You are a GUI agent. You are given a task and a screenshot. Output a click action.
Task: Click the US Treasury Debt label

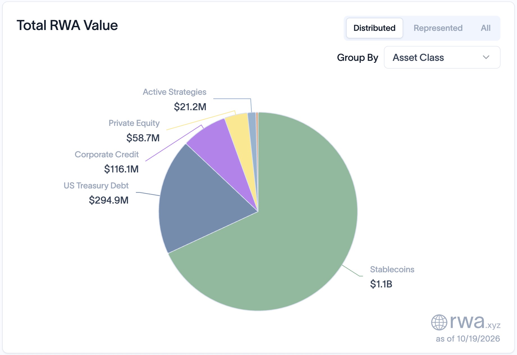click(96, 186)
